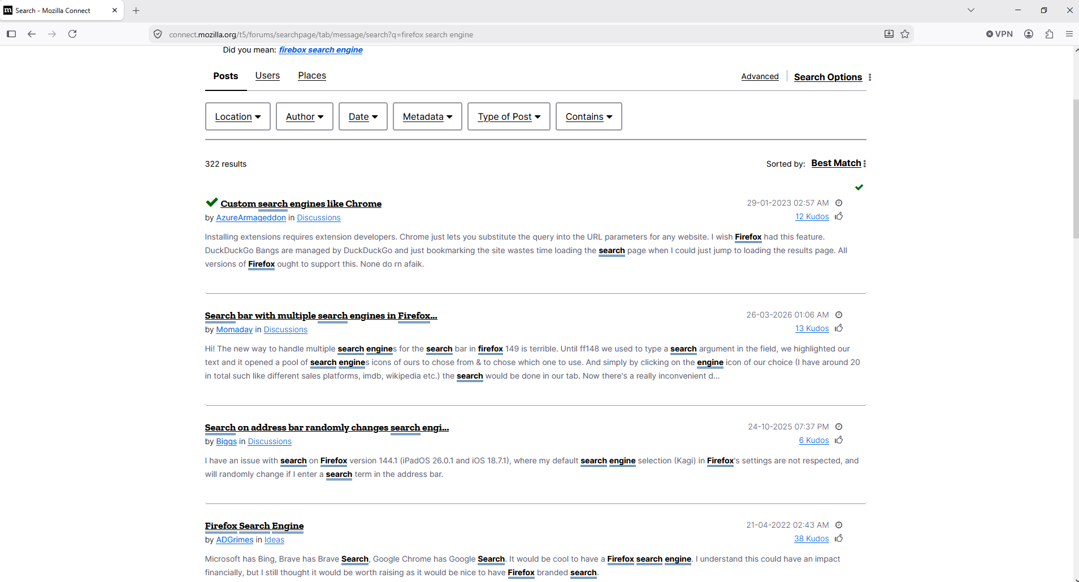
Task: Click thumbs-up icon next to 38 Kudos
Action: point(839,538)
